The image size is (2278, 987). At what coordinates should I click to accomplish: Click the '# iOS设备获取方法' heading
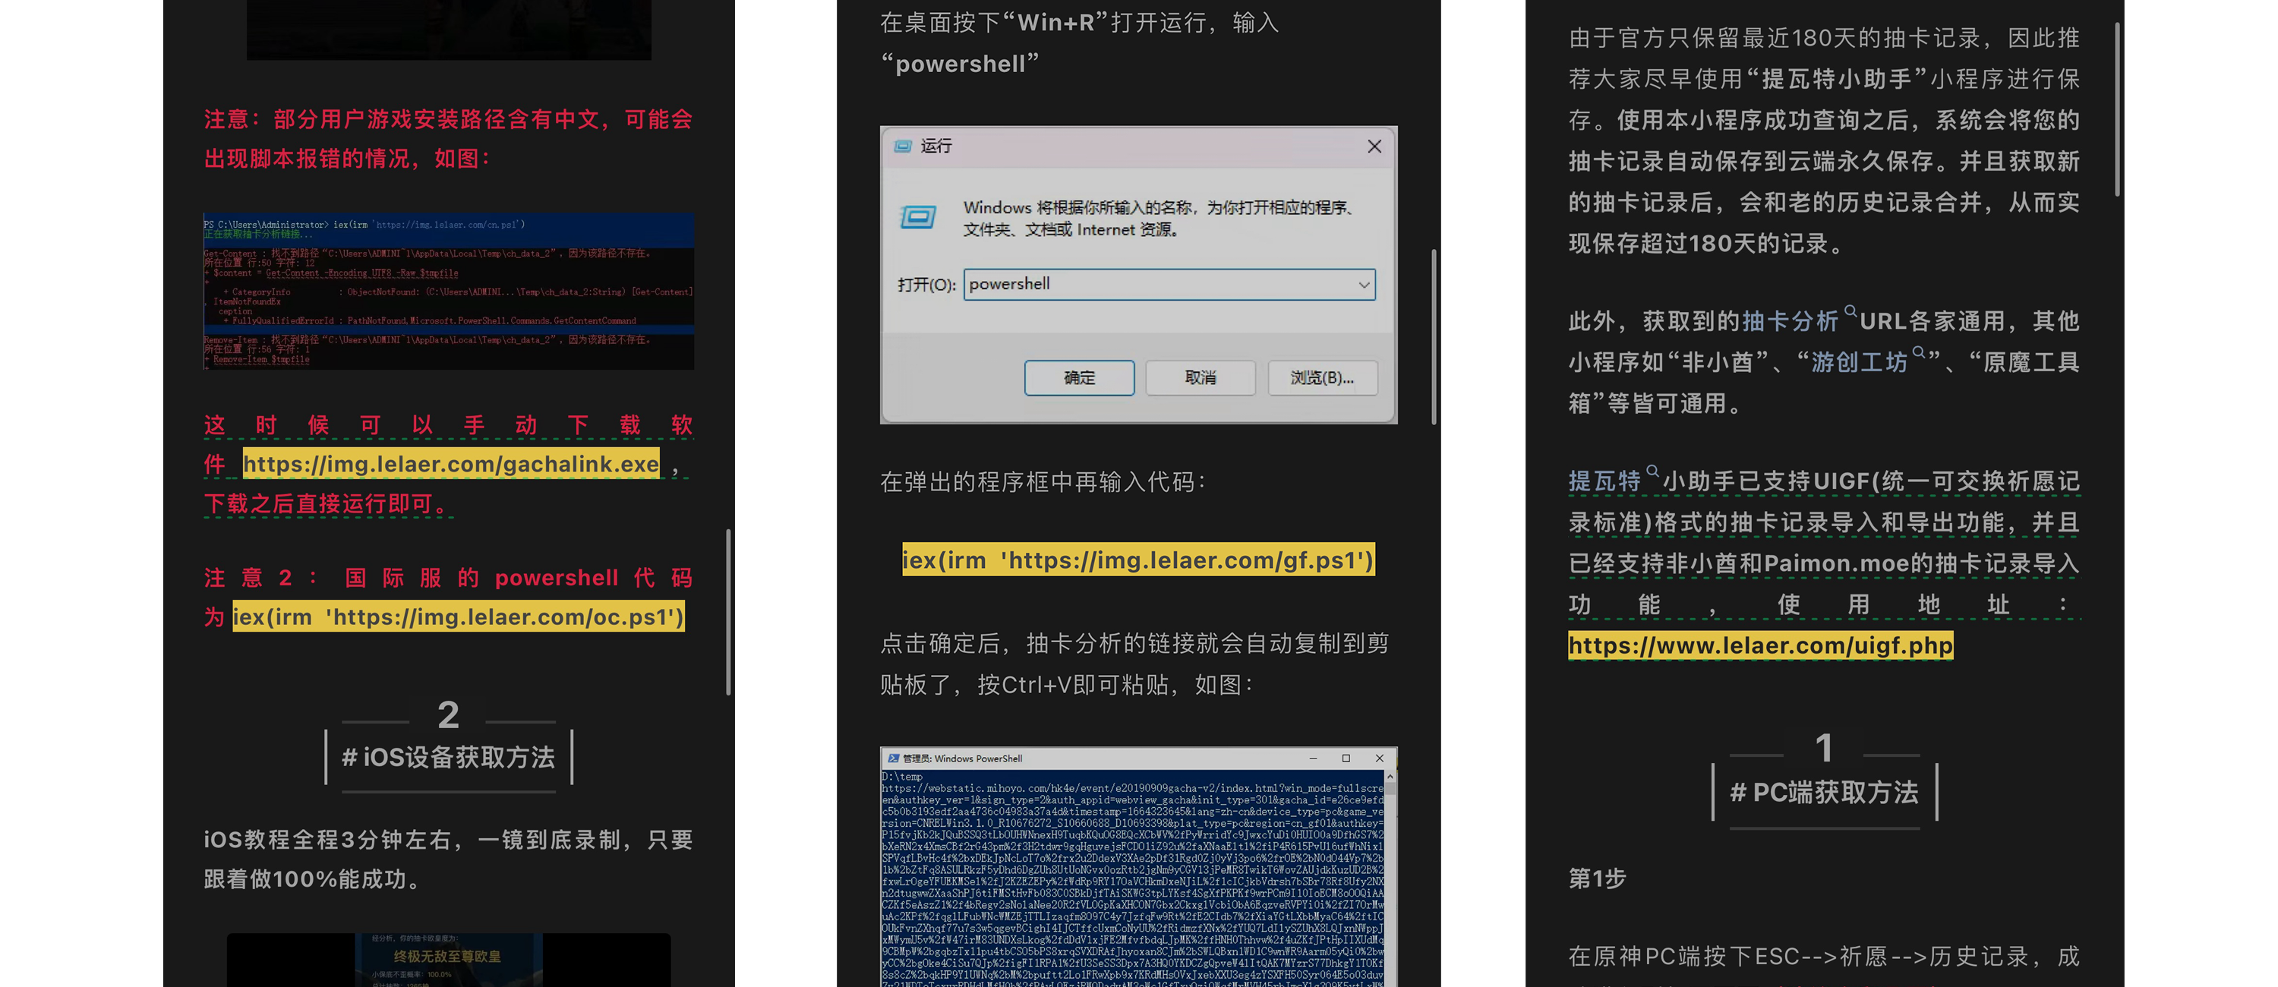(448, 757)
